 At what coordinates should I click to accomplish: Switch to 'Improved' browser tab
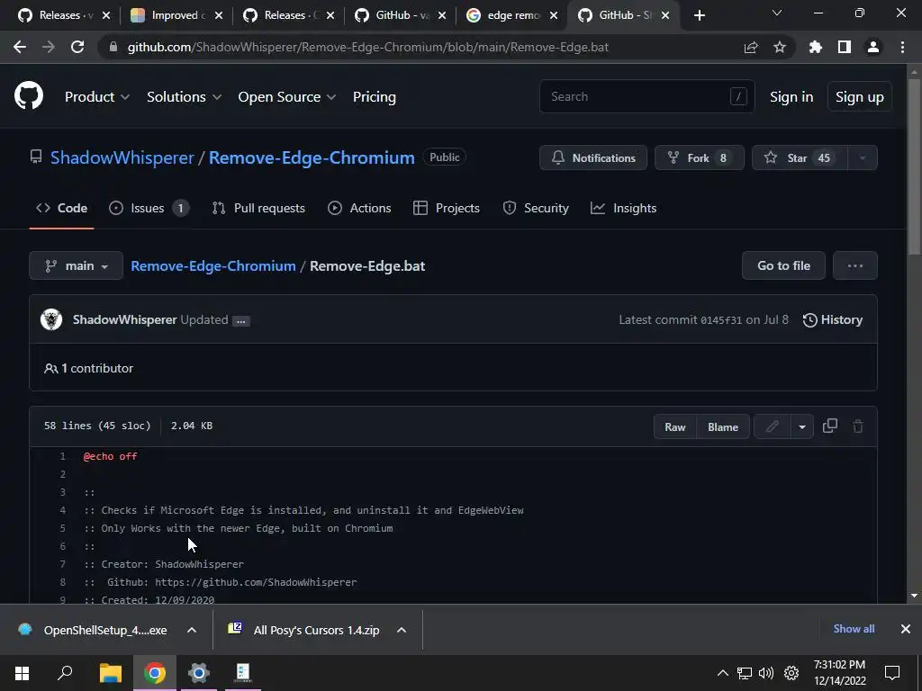pyautogui.click(x=176, y=15)
